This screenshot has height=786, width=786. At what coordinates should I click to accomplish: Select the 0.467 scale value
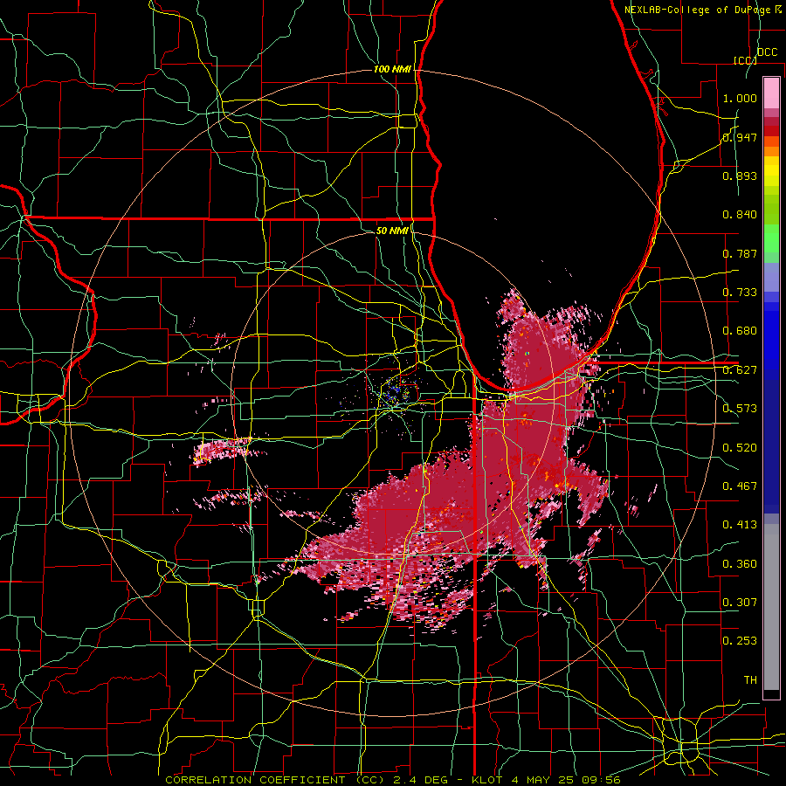click(x=740, y=486)
